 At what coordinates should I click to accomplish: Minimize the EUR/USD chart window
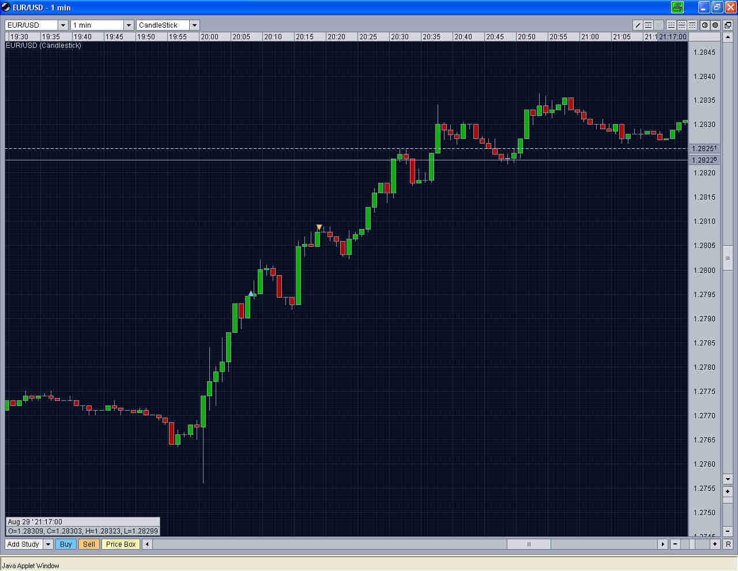[703, 7]
